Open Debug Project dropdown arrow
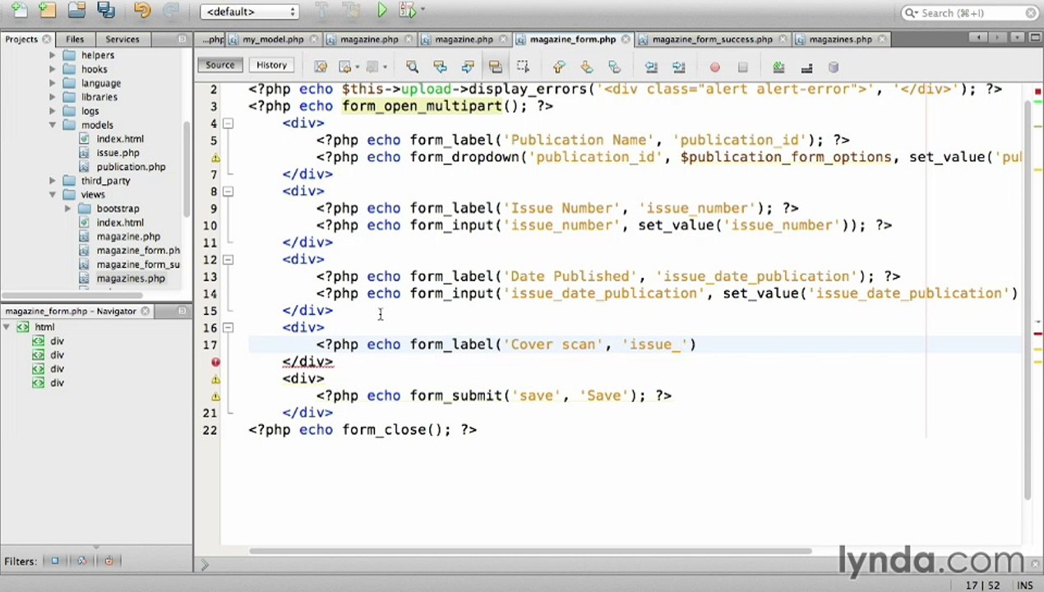Screen dimensions: 1044x592 (x=422, y=11)
